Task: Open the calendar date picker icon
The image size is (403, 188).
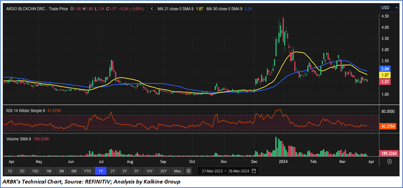Action: [x=254, y=171]
